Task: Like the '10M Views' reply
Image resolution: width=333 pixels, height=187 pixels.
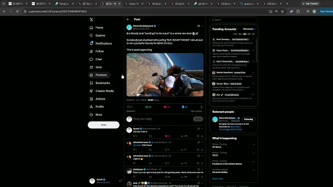Action: pos(166,150)
